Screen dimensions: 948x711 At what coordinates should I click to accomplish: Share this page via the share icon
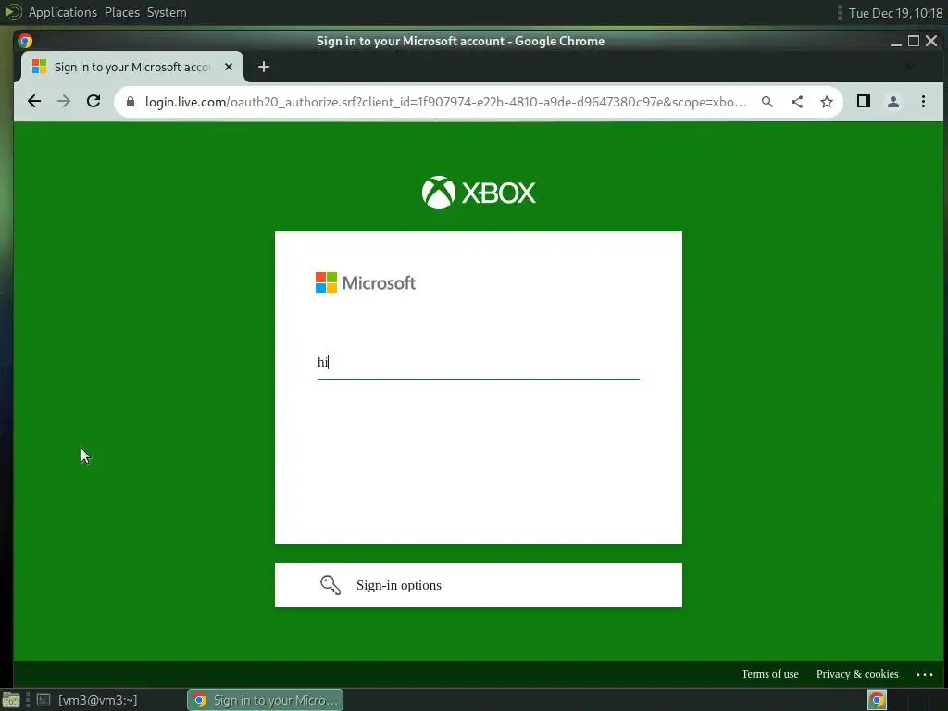tap(797, 102)
